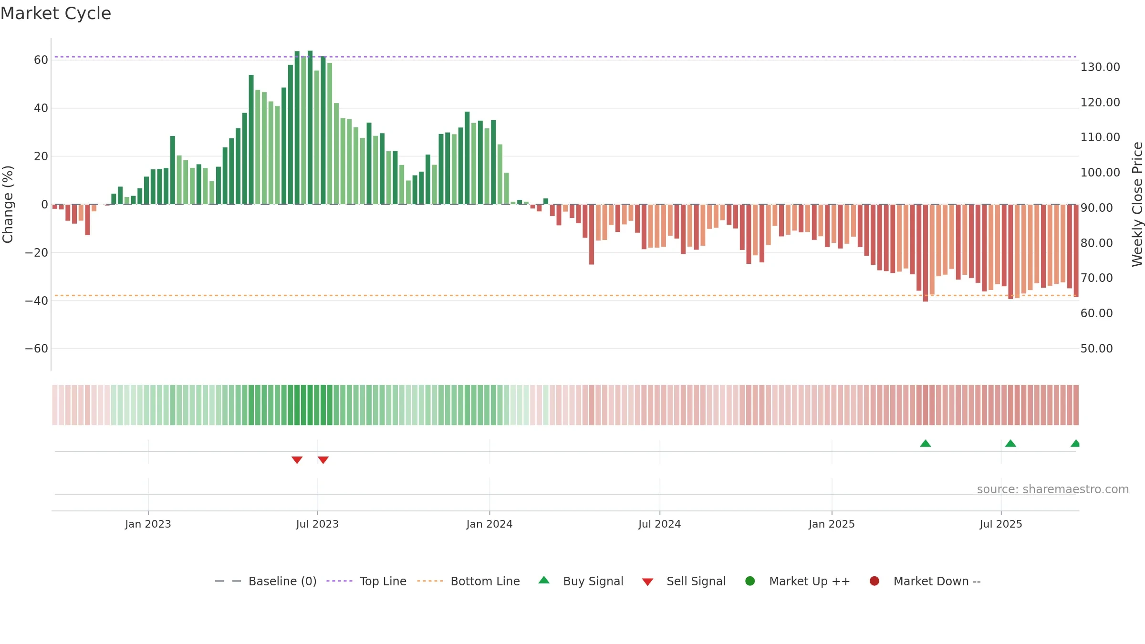The width and height of the screenshot is (1145, 644).
Task: Click the 'Jul 2024' axis label
Action: (660, 524)
